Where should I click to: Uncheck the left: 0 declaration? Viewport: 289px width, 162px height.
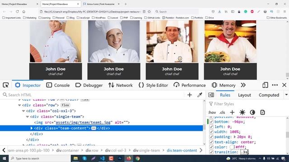pyautogui.click(x=211, y=127)
